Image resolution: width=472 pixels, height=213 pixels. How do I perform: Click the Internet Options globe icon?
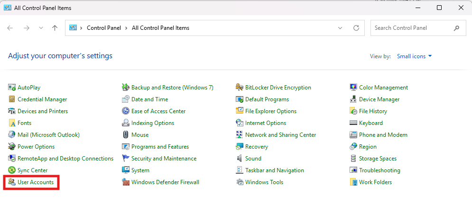click(239, 123)
